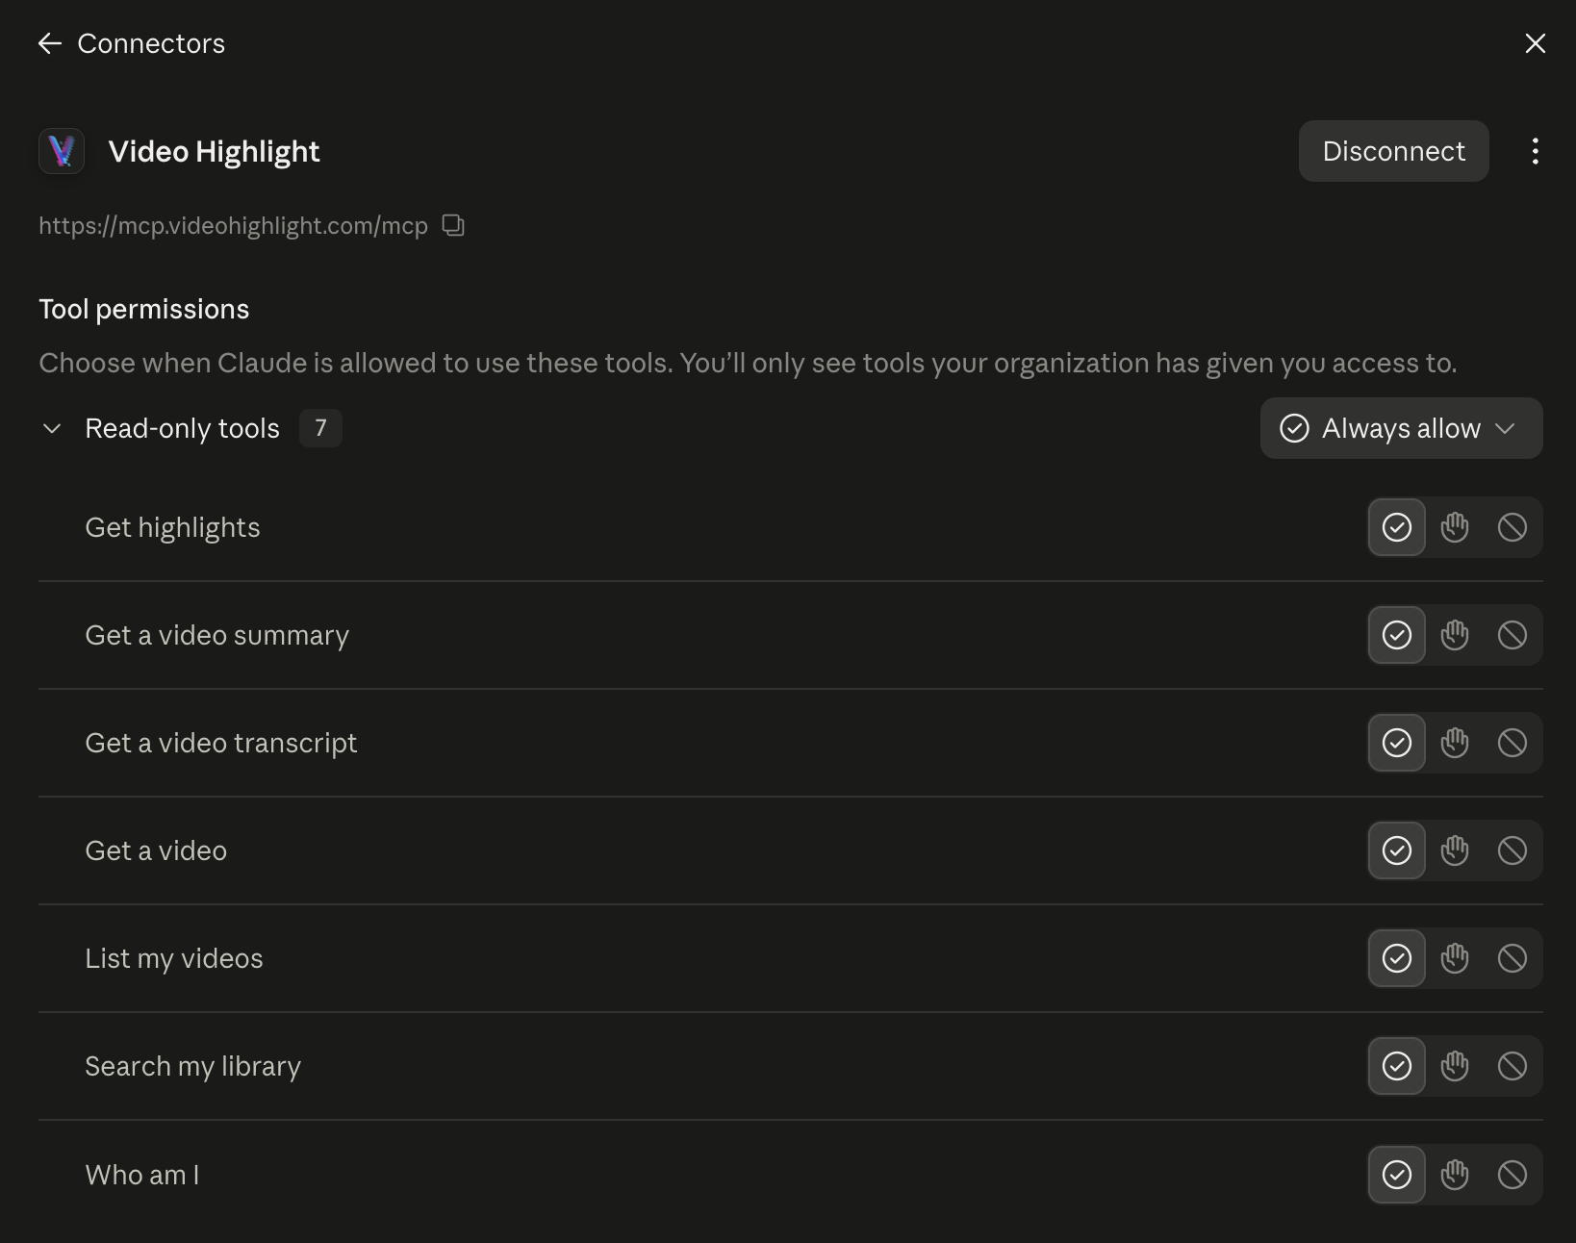Image resolution: width=1576 pixels, height=1243 pixels.
Task: Block the Get highlights tool
Action: 1512,527
